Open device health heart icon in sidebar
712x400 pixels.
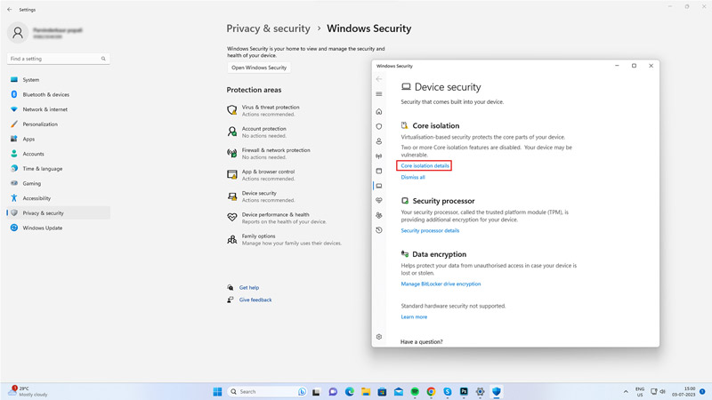tap(379, 201)
